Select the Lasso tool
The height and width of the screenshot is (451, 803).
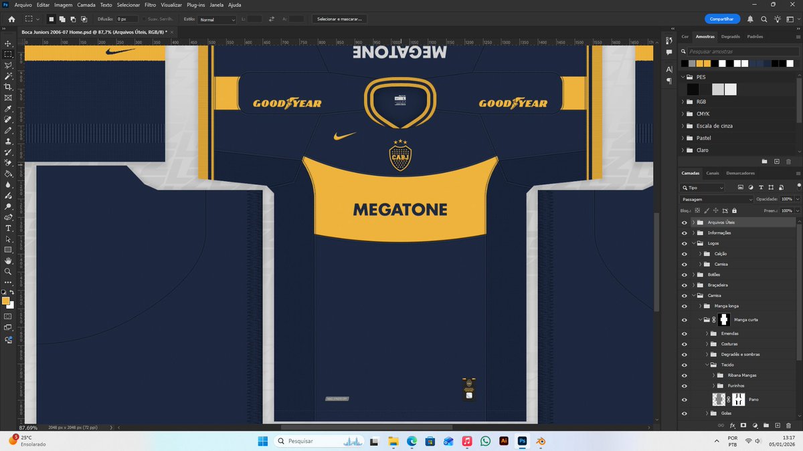(x=8, y=65)
